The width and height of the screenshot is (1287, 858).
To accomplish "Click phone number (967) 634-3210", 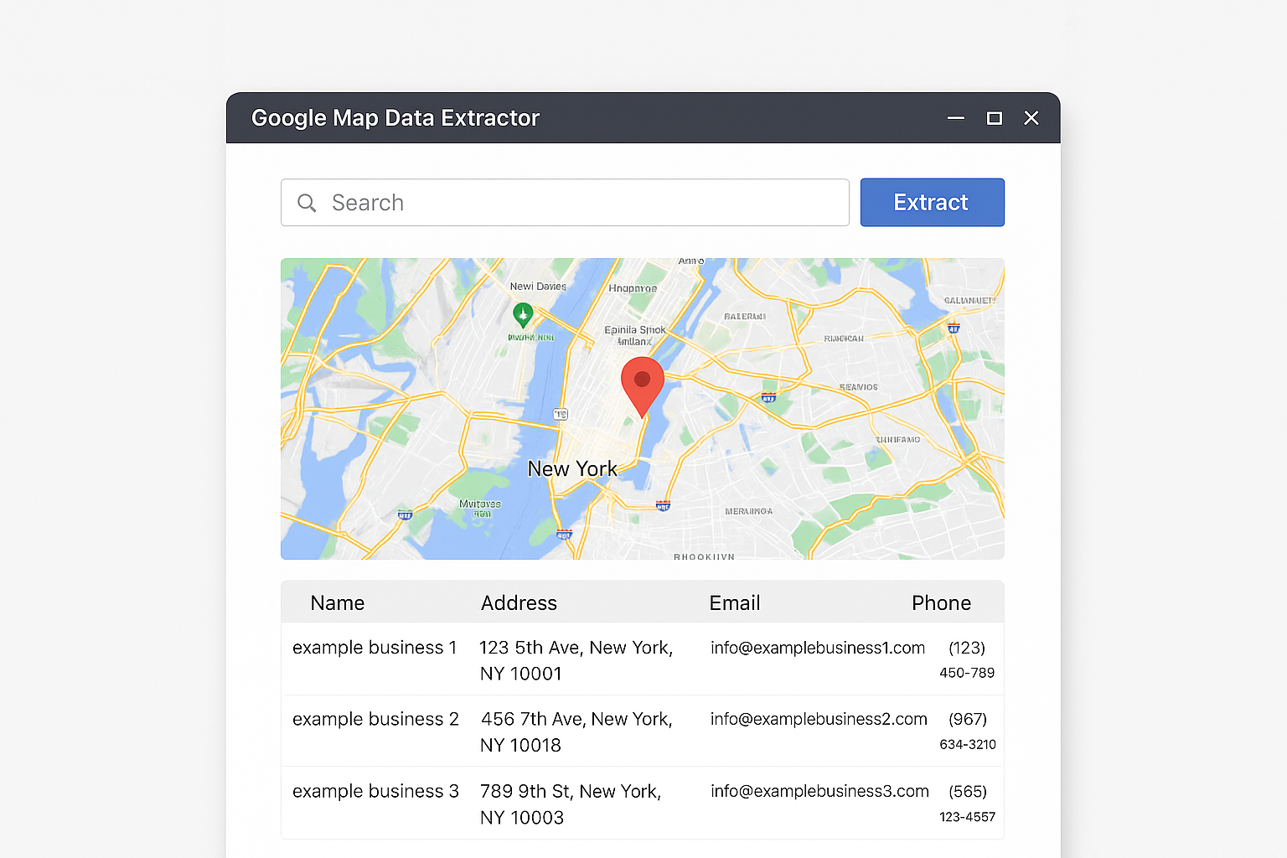I will (968, 731).
